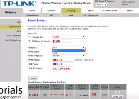Open Nat IP Eşleştirme in the sidebar
Screen dimensions: 139x99
click(x=13, y=40)
